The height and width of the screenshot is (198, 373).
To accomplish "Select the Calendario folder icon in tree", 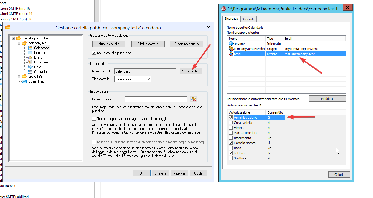I will 30,48.
